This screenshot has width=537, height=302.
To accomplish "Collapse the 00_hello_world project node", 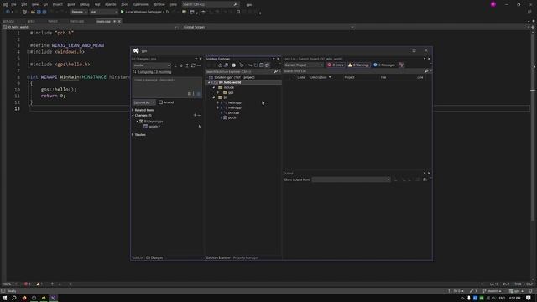I will pos(209,82).
